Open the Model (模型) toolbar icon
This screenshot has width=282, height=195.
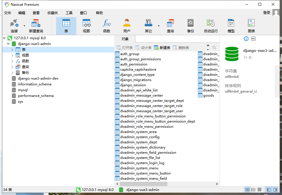tap(231, 26)
